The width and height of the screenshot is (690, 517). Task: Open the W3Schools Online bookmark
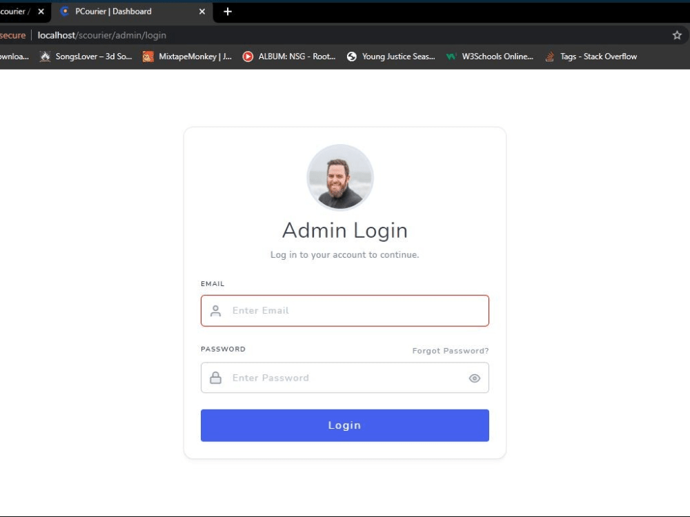pos(490,57)
